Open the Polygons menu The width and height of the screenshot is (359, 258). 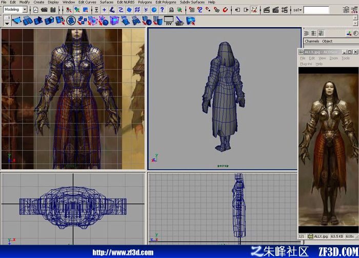click(x=145, y=2)
